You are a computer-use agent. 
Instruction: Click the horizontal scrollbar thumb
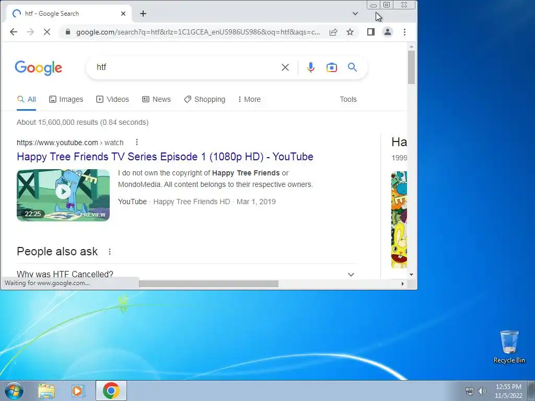209,284
